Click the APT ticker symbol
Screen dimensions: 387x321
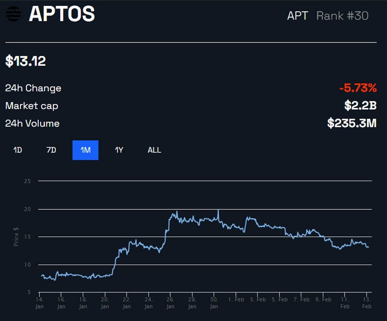(298, 16)
